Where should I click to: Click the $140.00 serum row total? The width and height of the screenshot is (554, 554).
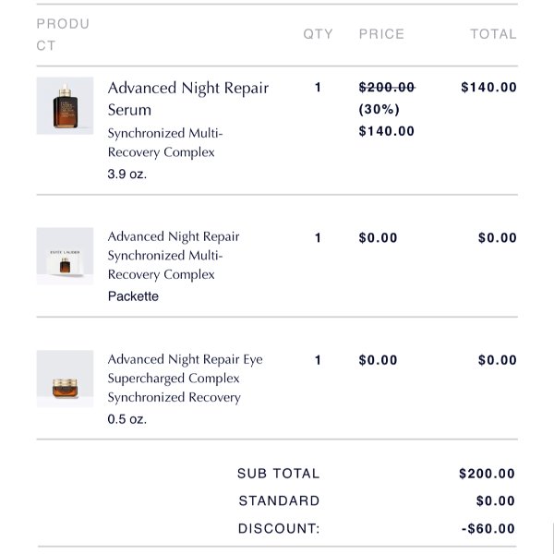[488, 88]
